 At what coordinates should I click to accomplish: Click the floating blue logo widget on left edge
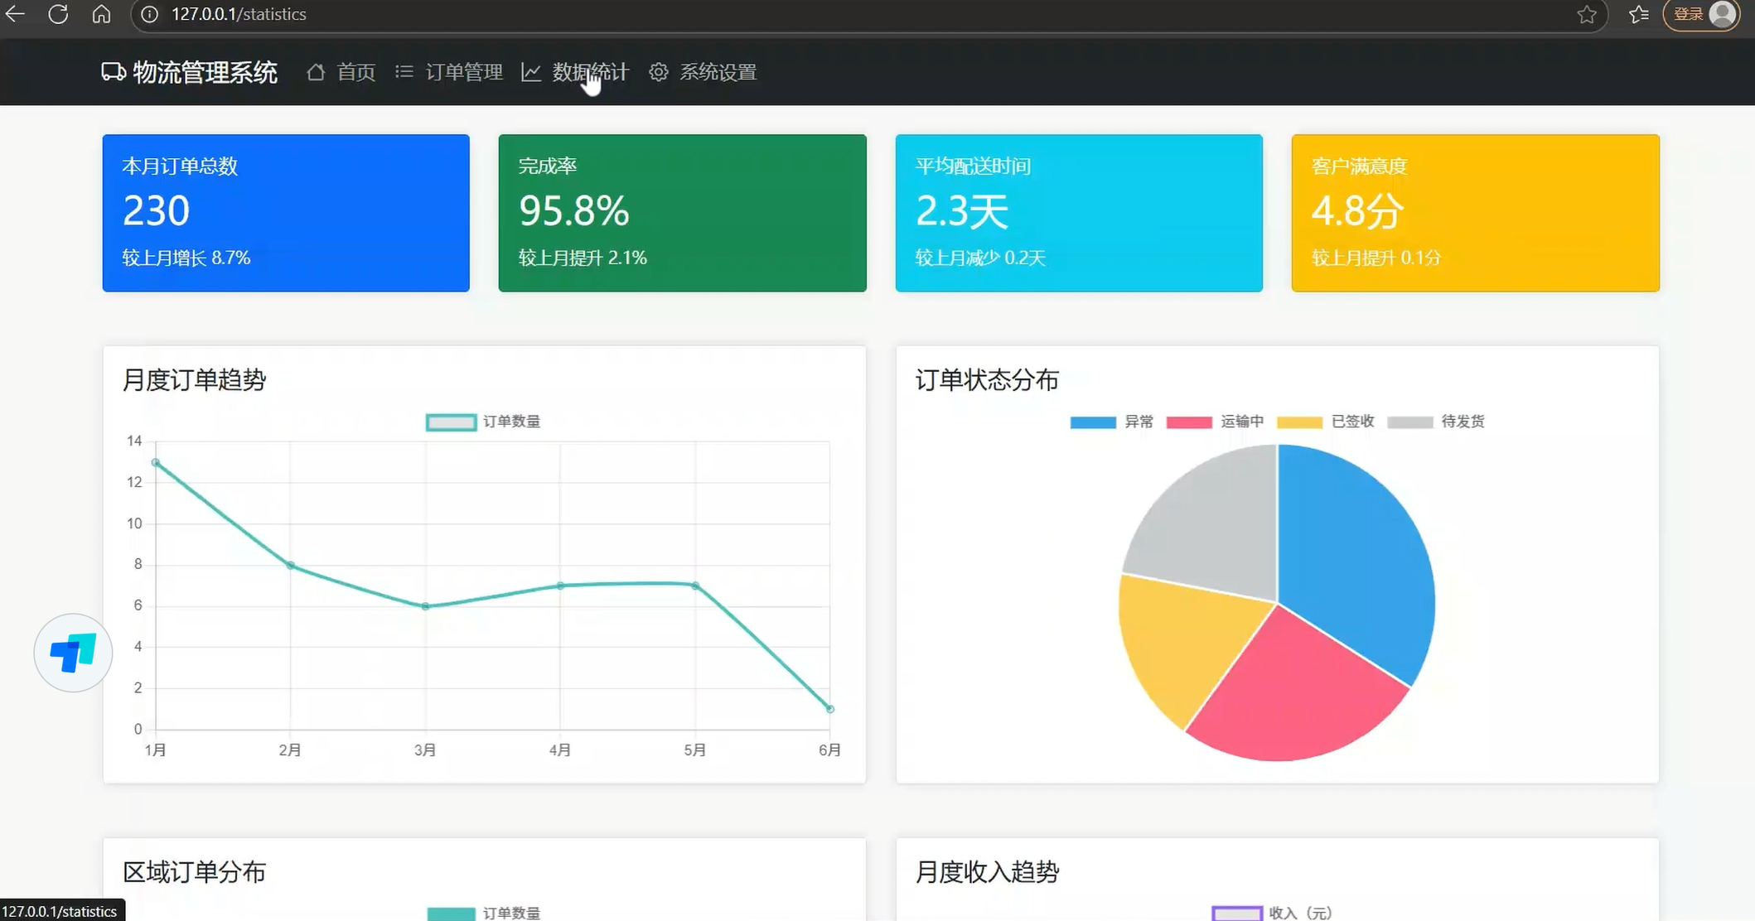[x=73, y=653]
